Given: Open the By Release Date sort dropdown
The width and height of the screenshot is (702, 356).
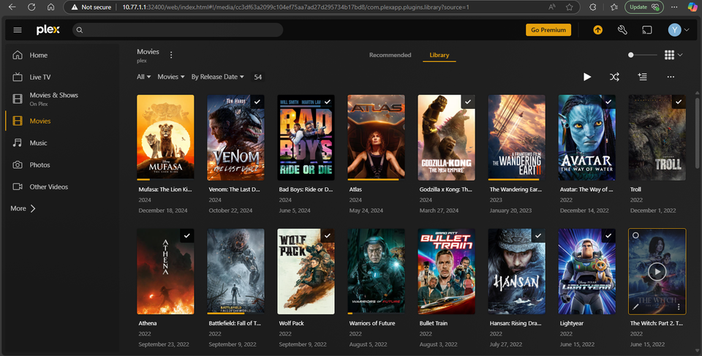Looking at the screenshot, I should click(218, 77).
